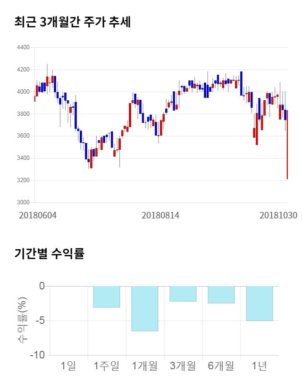Click the 3개월 axis label
The height and width of the screenshot is (383, 302).
[183, 366]
